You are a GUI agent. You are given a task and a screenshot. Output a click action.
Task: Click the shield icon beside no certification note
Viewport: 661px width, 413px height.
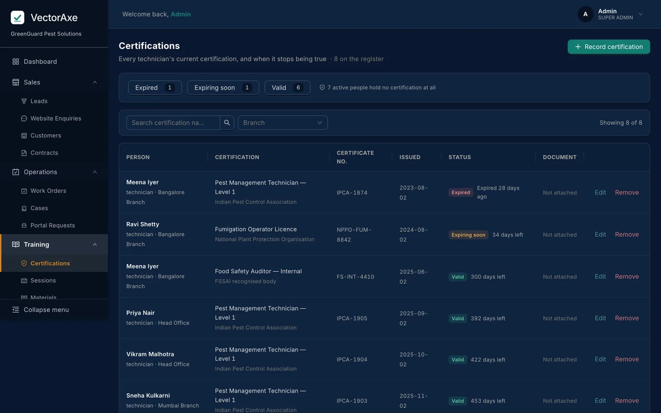pyautogui.click(x=322, y=88)
